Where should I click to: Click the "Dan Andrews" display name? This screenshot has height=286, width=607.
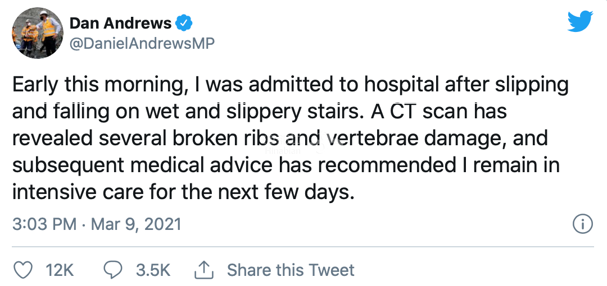pyautogui.click(x=120, y=24)
